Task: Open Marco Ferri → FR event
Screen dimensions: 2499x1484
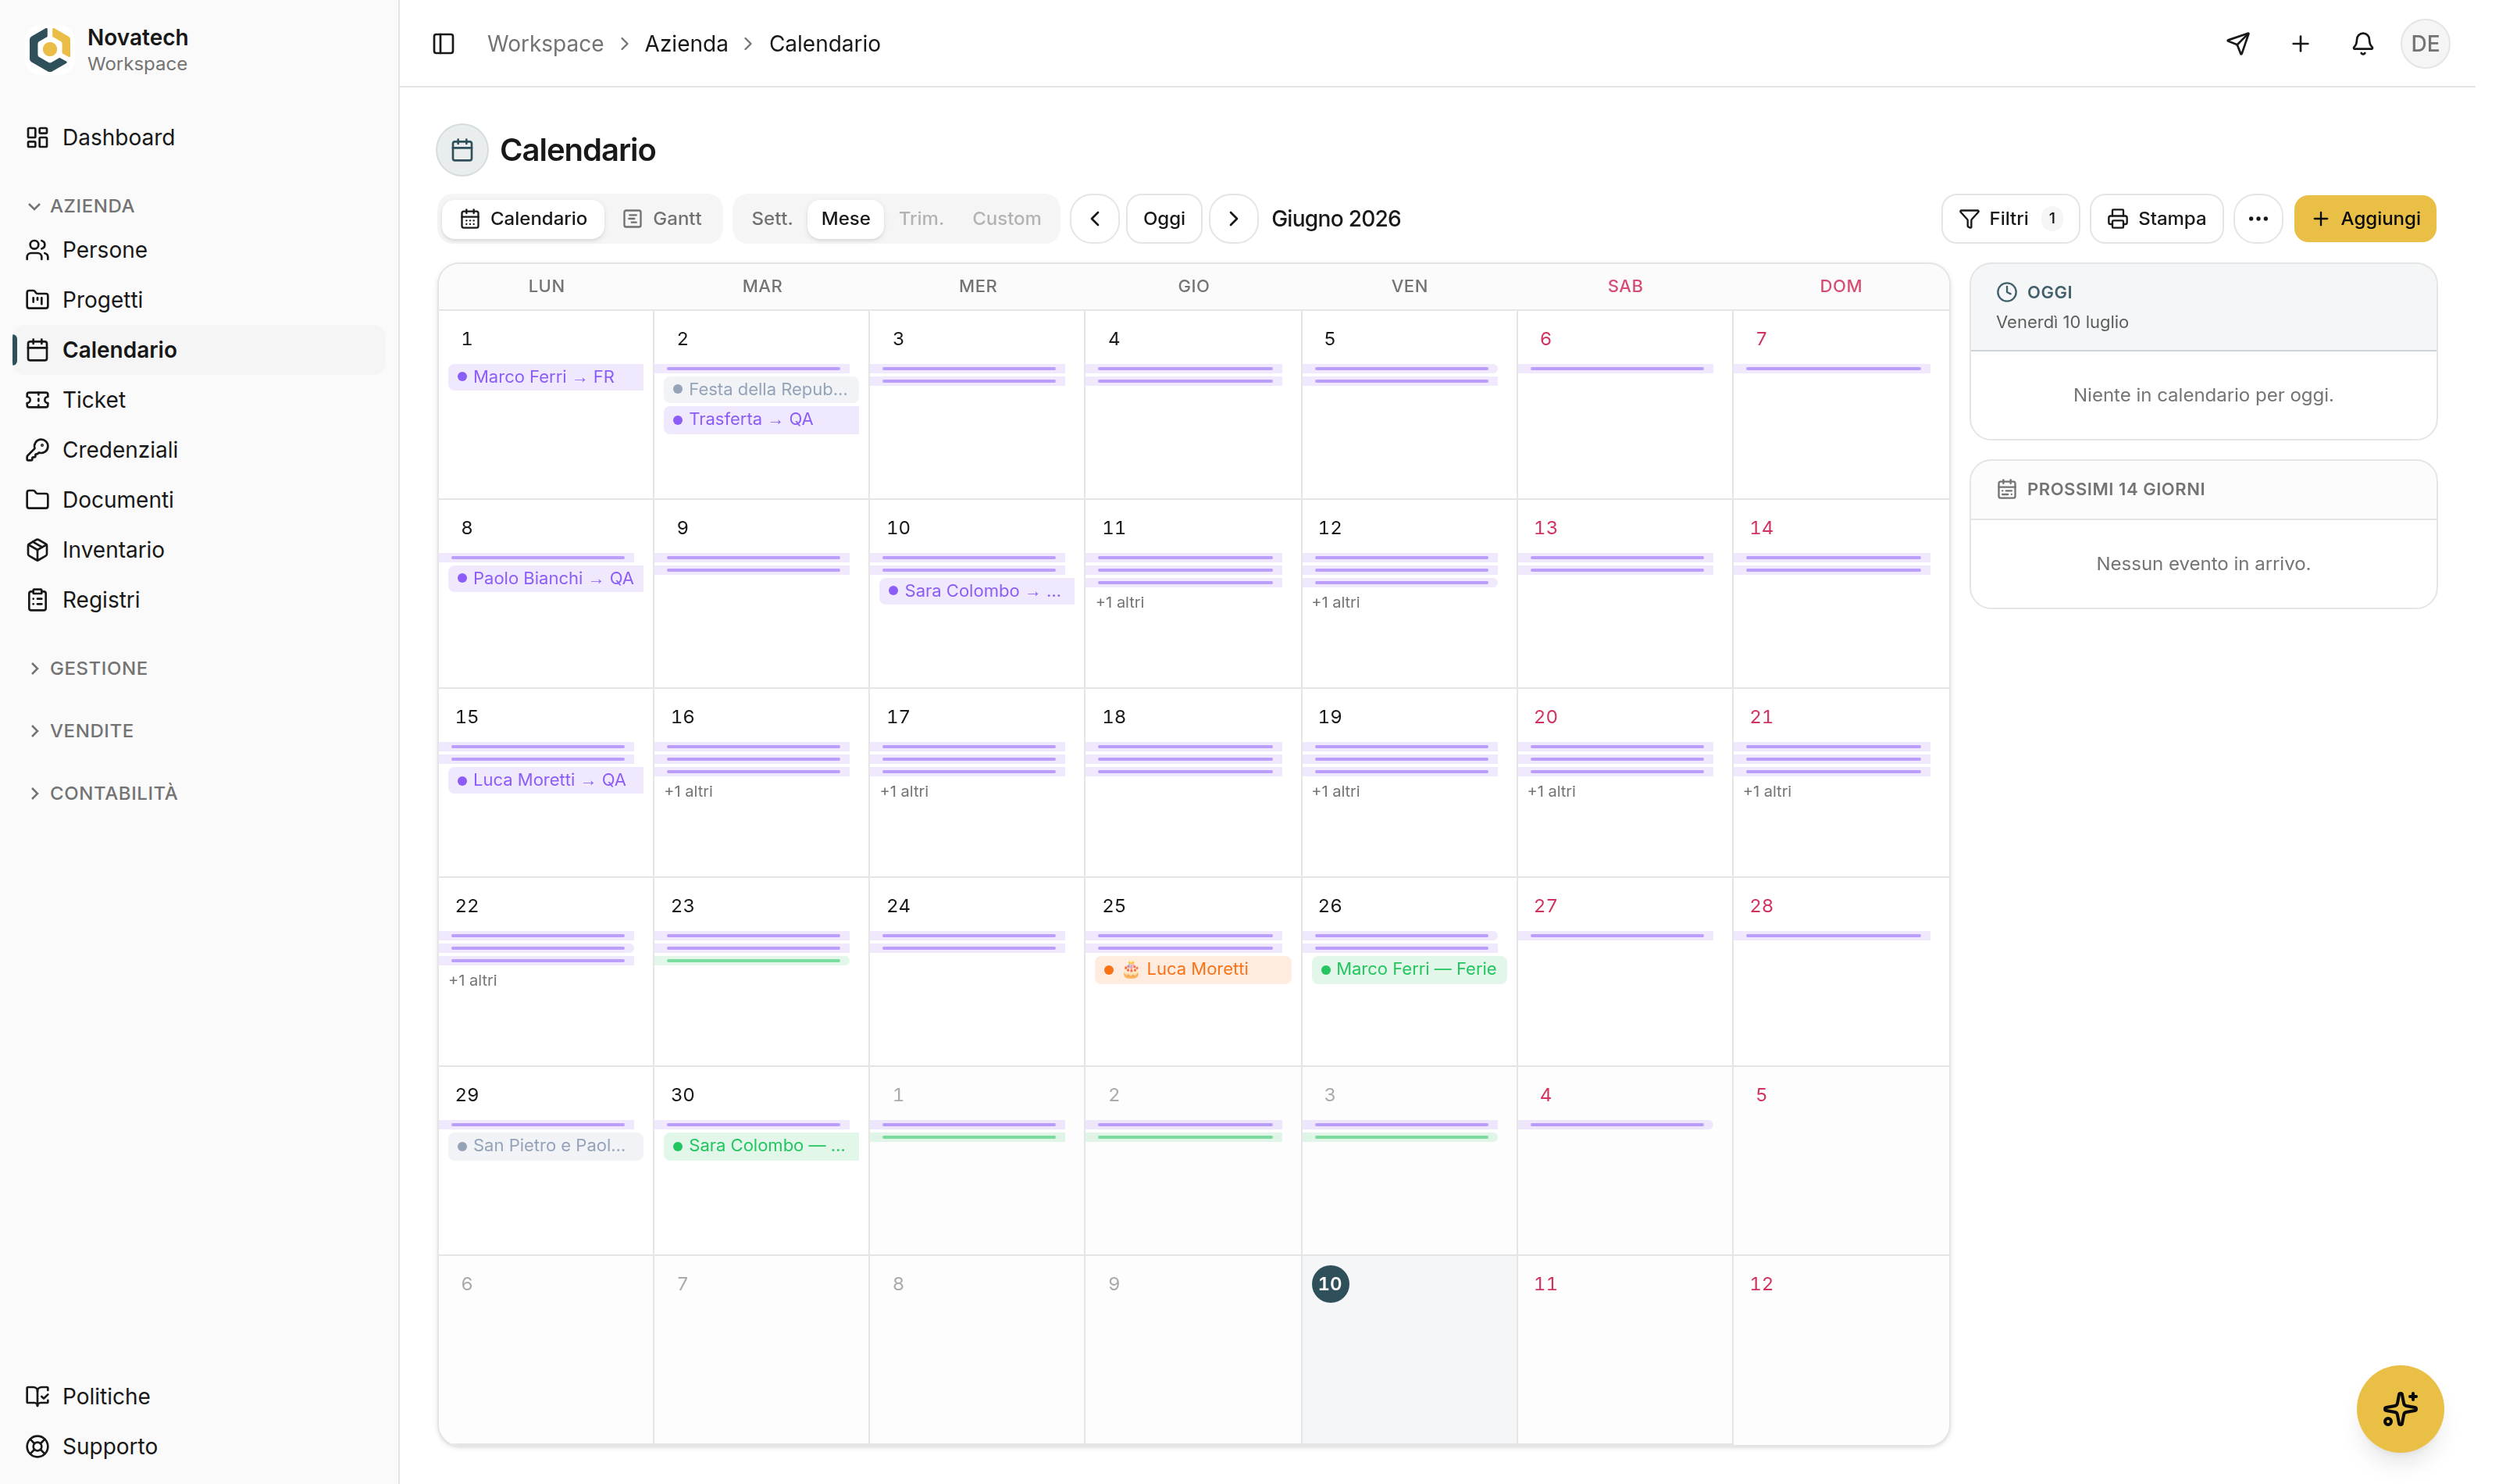Action: (x=546, y=377)
